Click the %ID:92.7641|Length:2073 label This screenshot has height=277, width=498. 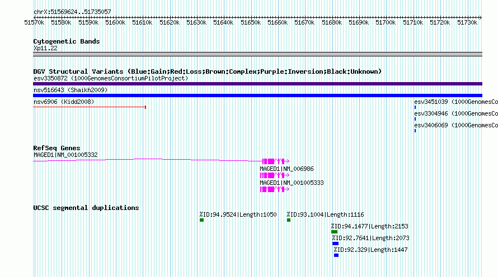tap(370, 238)
